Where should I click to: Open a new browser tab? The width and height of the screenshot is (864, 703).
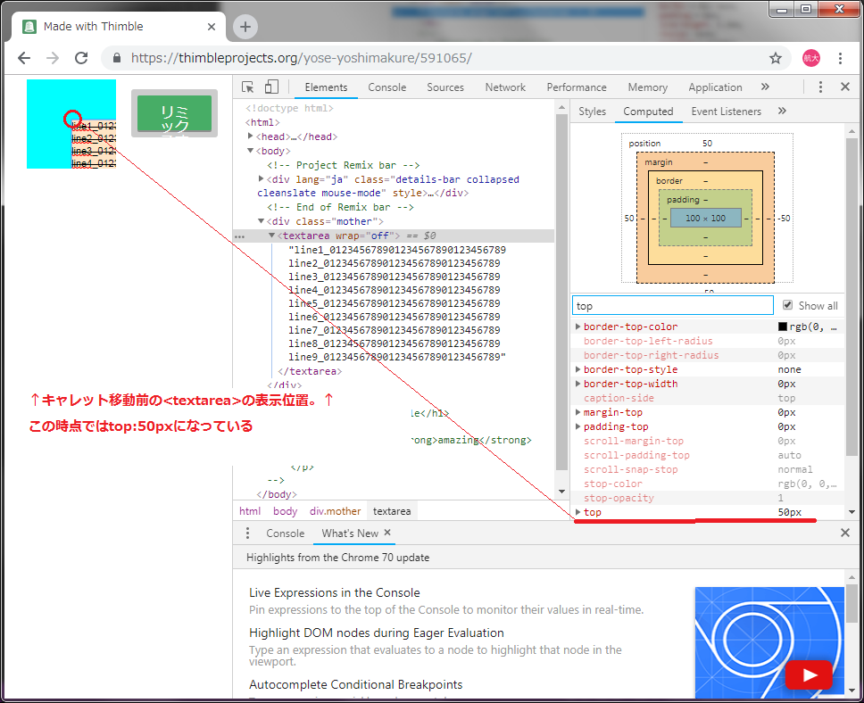tap(245, 27)
